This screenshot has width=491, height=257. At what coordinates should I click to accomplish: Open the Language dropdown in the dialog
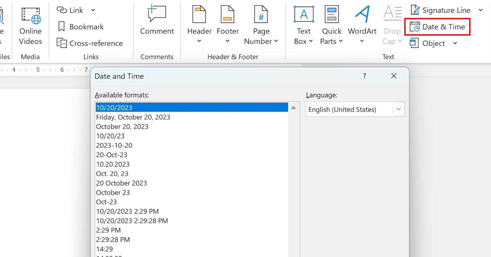click(x=398, y=109)
